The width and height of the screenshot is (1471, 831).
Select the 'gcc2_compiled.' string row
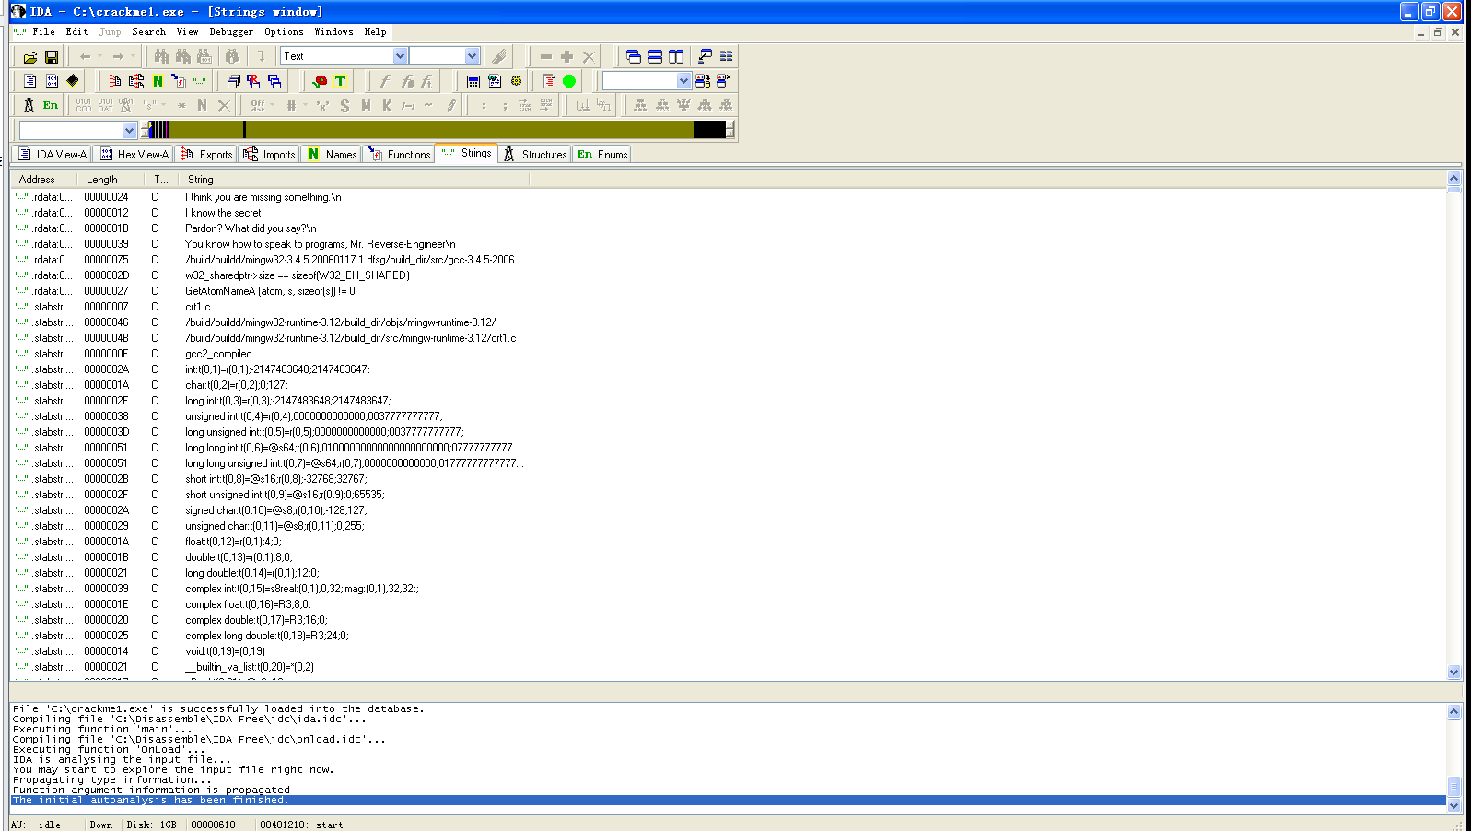(728, 354)
